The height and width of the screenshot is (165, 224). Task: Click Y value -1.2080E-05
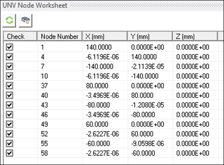click(x=147, y=105)
